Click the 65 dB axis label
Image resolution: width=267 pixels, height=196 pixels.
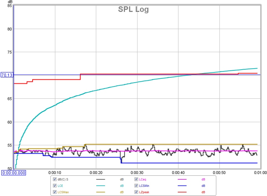(x=10, y=99)
